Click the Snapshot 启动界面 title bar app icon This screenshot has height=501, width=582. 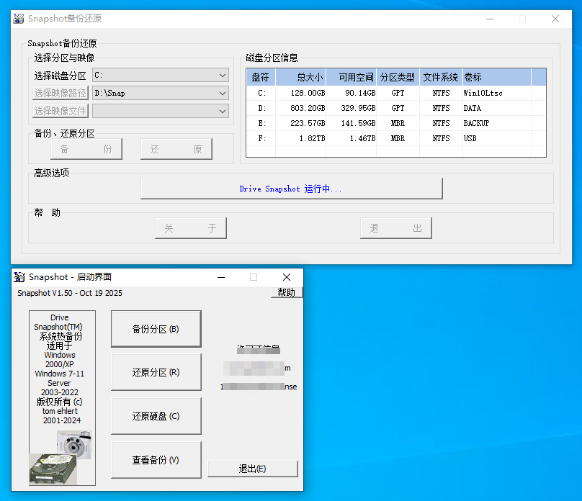pos(19,277)
